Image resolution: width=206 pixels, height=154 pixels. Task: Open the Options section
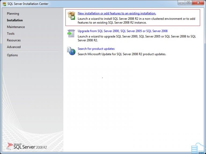coord(12,55)
